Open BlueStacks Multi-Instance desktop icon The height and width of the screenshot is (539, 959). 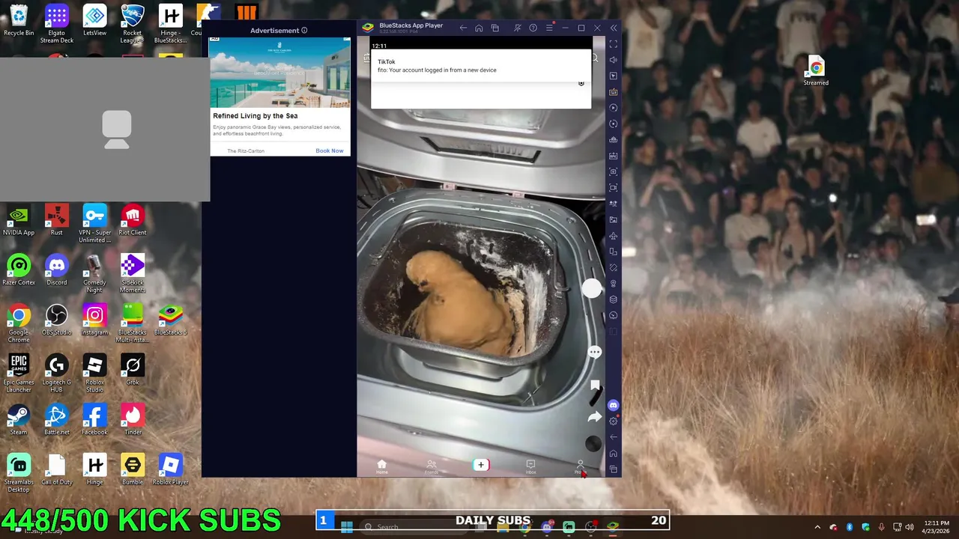[133, 323]
